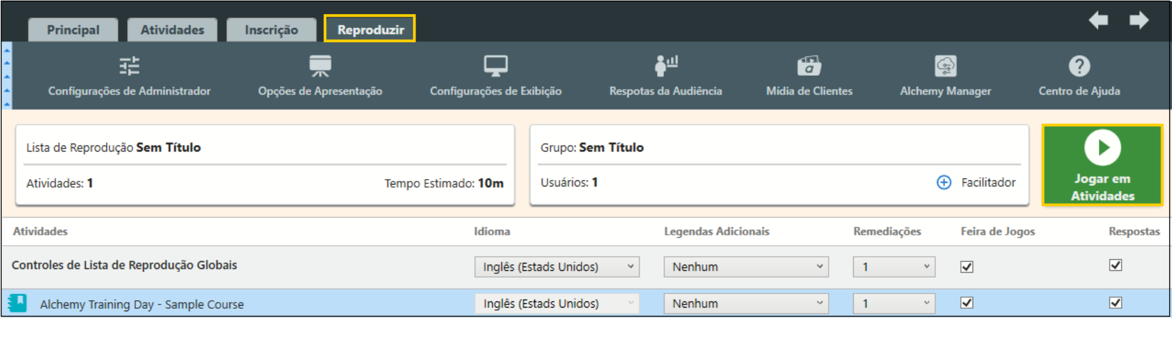Image resolution: width=1172 pixels, height=343 pixels.
Task: Toggle global Feira de Jogos checkbox
Action: pyautogui.click(x=967, y=267)
